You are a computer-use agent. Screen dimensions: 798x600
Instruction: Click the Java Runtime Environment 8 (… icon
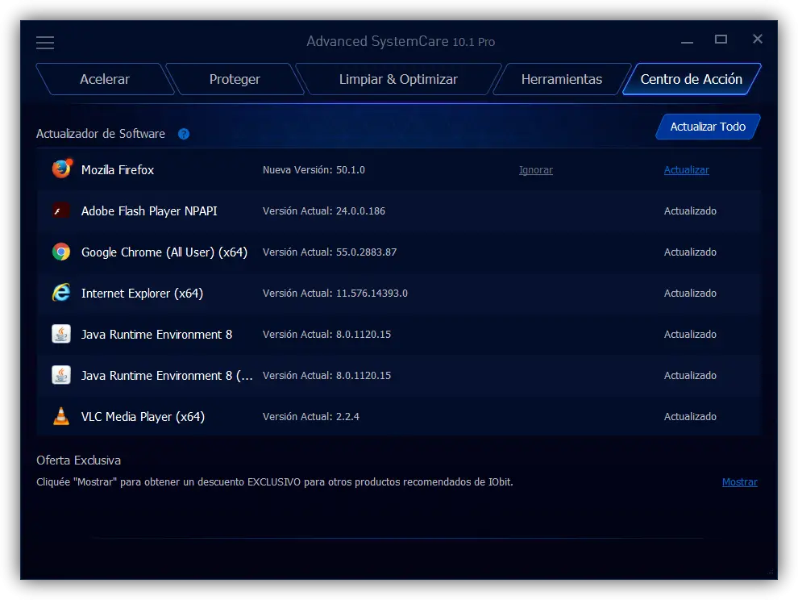(x=61, y=375)
